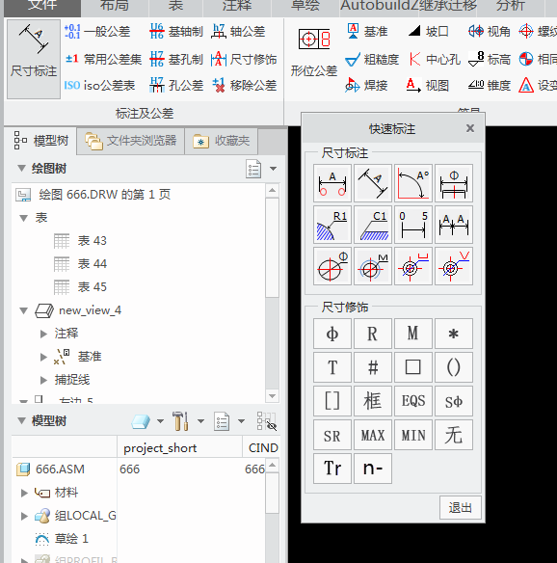557x563 pixels.
Task: Switch to the 文件夹浏览器 tab
Action: coord(131,141)
